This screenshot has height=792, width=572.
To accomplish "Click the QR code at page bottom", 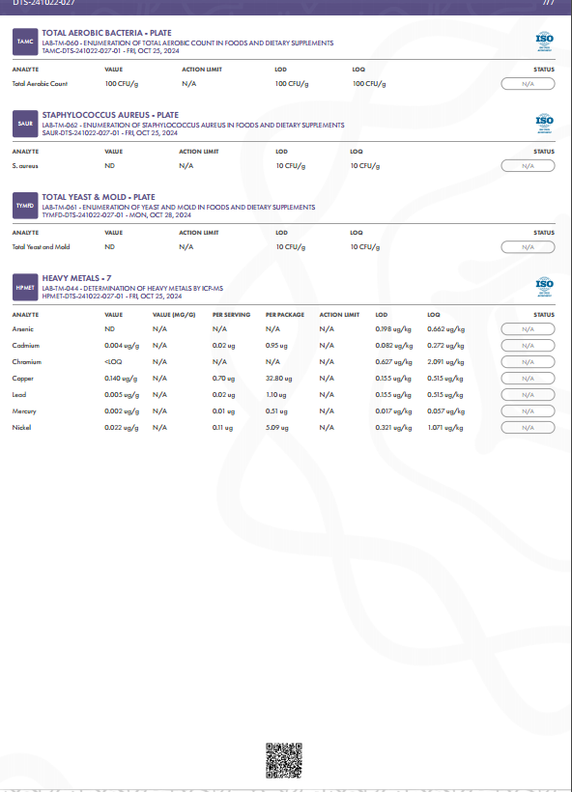I will 284,760.
